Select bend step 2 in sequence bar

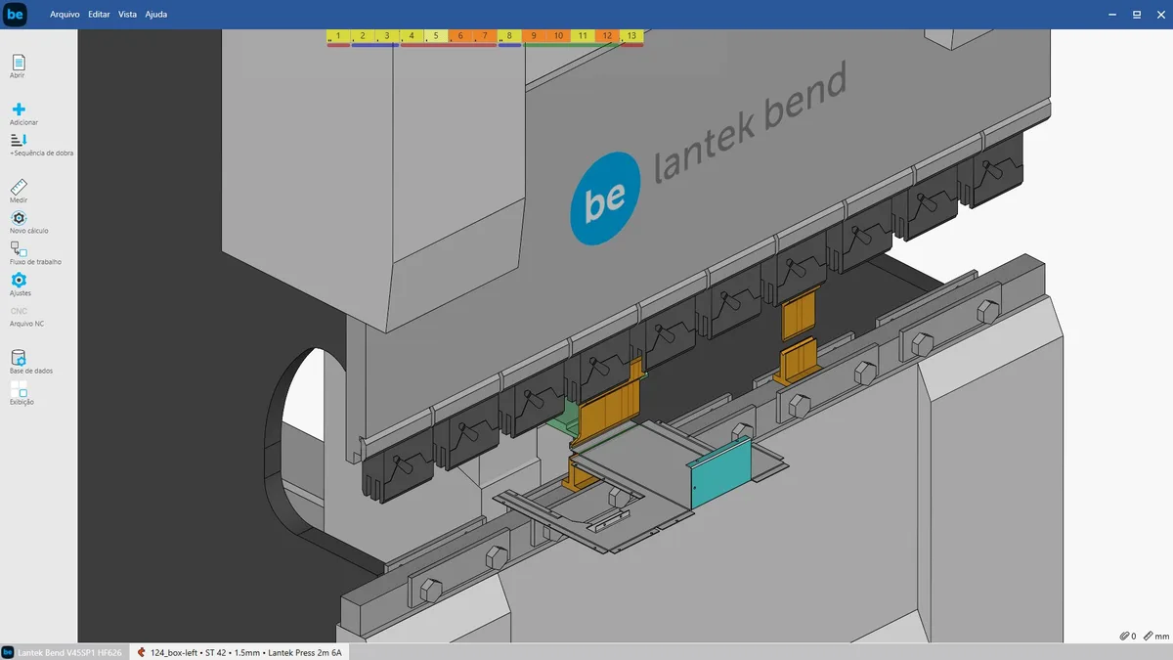click(363, 36)
